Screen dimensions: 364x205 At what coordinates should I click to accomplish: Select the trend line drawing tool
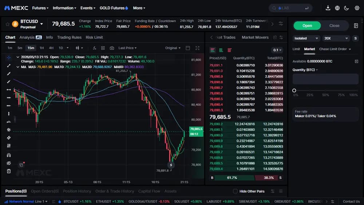pyautogui.click(x=9, y=66)
